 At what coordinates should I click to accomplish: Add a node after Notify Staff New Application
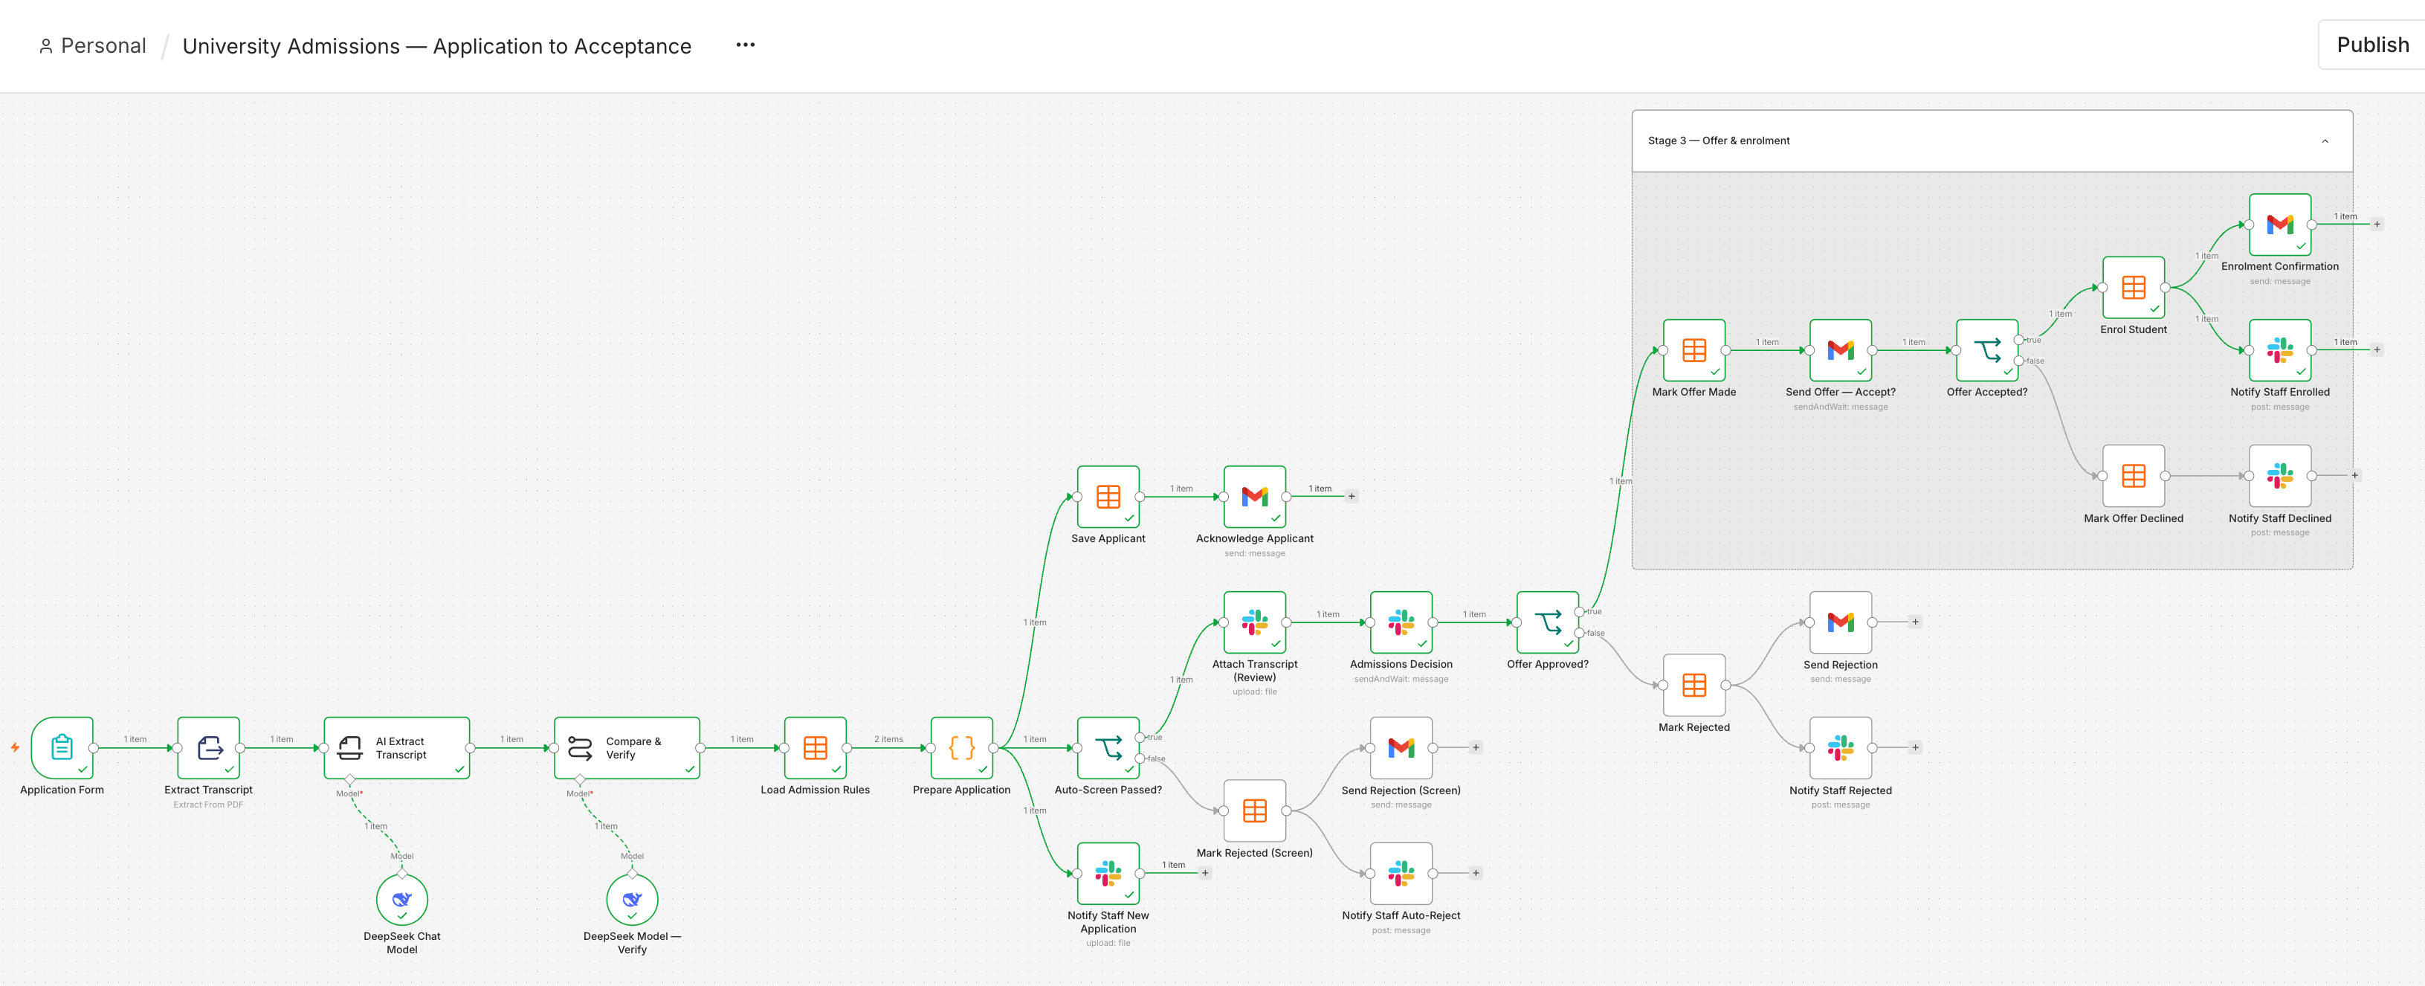coord(1205,873)
